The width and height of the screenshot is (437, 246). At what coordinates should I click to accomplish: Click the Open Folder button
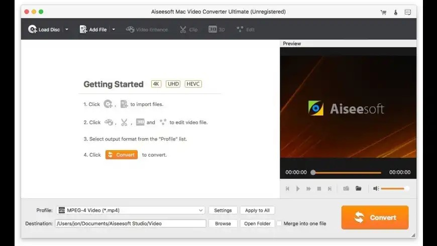tap(257, 223)
